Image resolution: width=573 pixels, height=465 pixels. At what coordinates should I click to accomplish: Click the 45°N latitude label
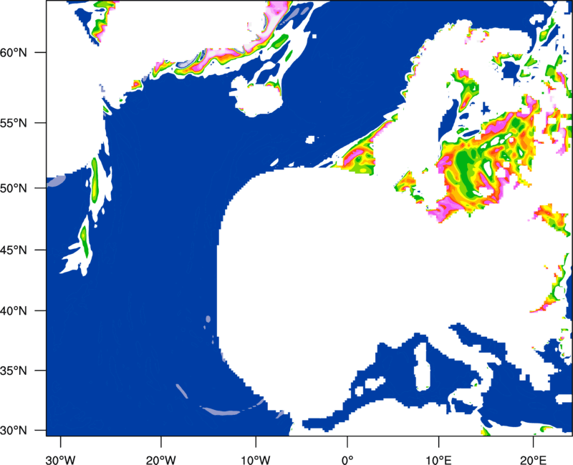(14, 250)
